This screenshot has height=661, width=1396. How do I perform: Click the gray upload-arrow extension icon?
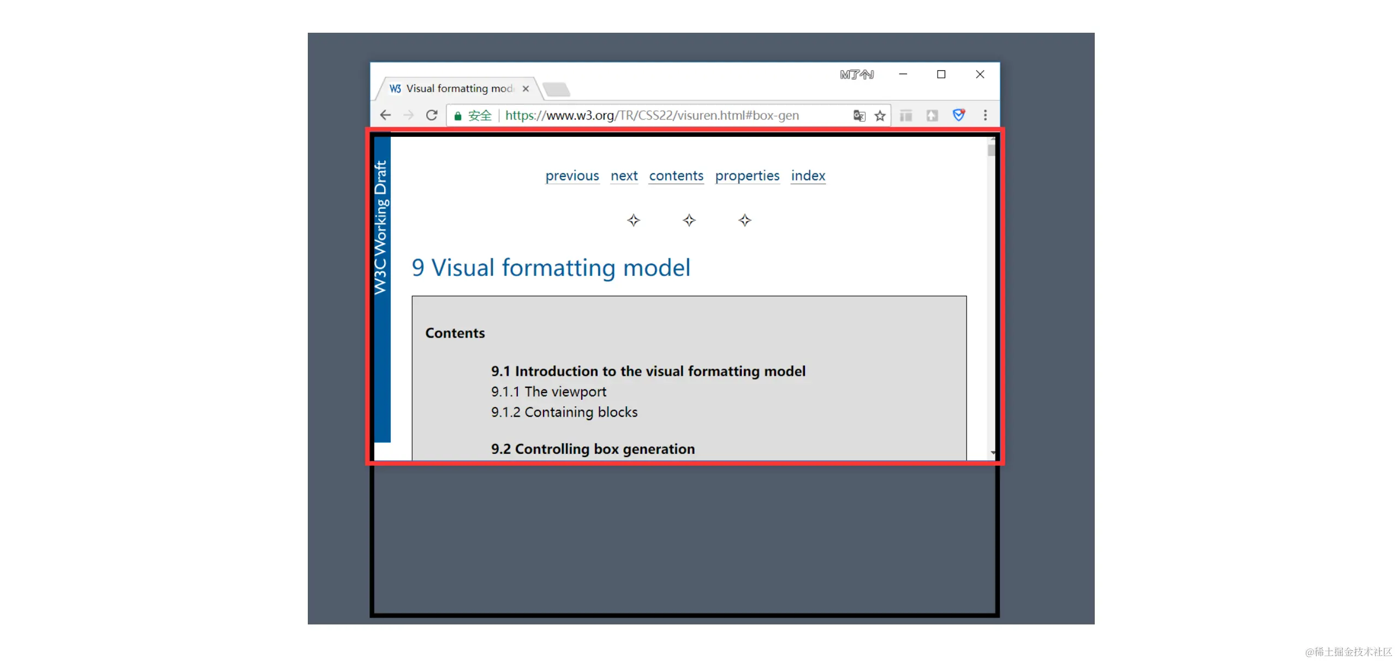click(932, 115)
